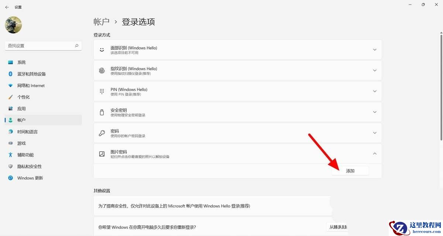Expand the 面部识别 (Windows Hello) section
The image size is (443, 236).
[375, 50]
